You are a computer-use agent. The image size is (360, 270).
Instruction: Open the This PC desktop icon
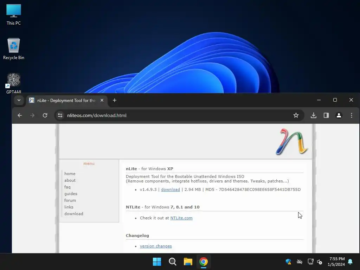pos(14,14)
